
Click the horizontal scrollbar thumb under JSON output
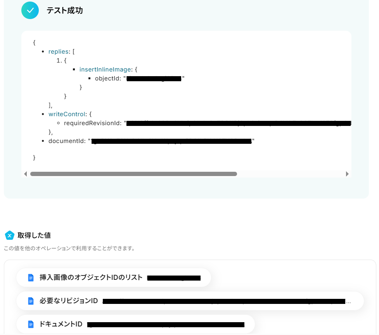133,174
